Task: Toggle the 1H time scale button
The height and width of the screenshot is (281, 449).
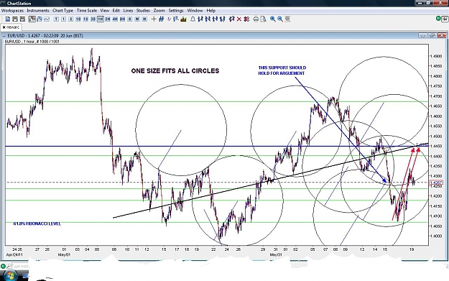Action: [101, 19]
